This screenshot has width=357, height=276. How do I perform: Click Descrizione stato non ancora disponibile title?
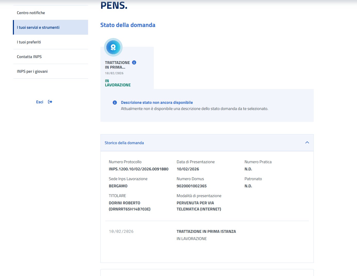click(x=157, y=103)
